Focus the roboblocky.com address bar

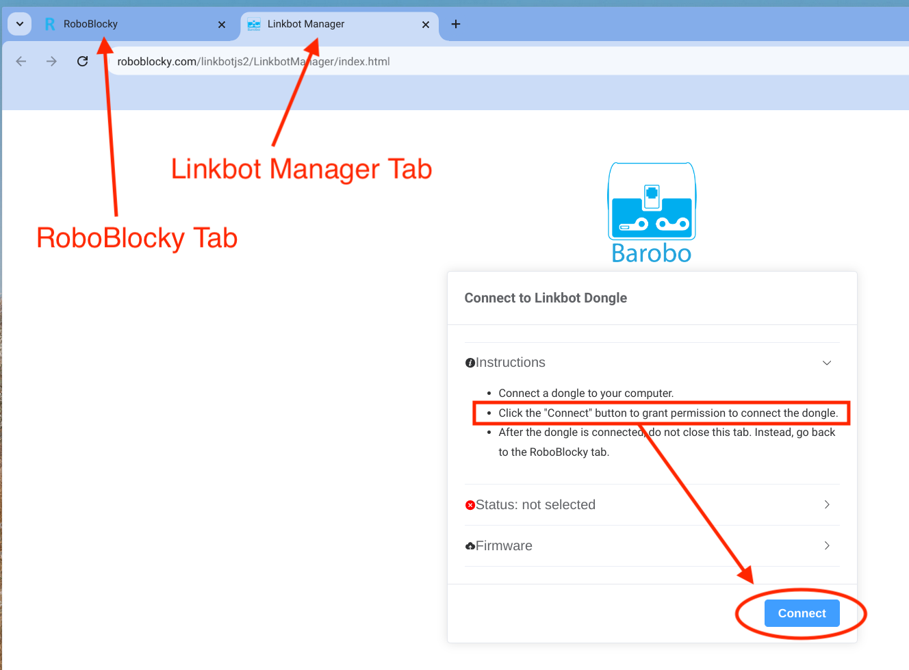point(510,62)
